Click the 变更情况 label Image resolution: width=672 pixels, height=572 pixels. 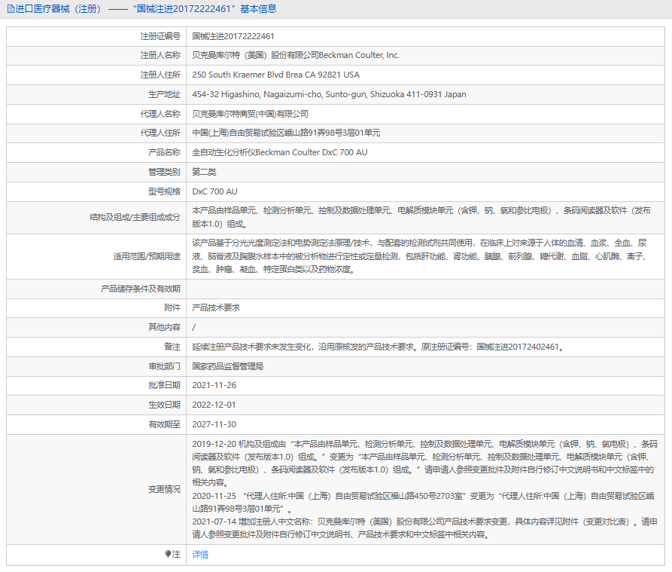point(165,489)
